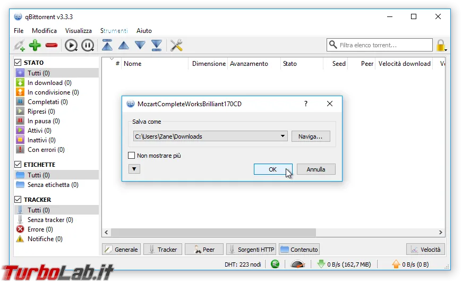Click the Naviga... browse button
The height and width of the screenshot is (282, 462).
[x=311, y=136]
